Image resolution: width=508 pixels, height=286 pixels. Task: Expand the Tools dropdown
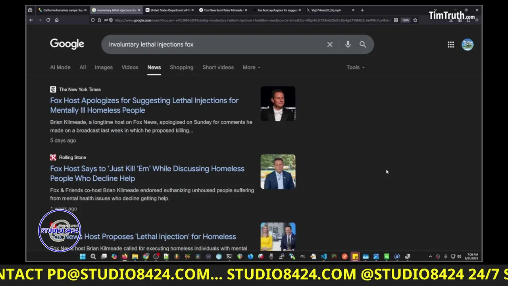pos(356,67)
